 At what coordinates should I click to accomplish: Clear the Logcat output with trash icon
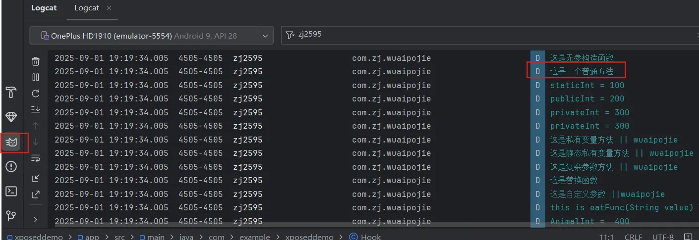point(36,61)
